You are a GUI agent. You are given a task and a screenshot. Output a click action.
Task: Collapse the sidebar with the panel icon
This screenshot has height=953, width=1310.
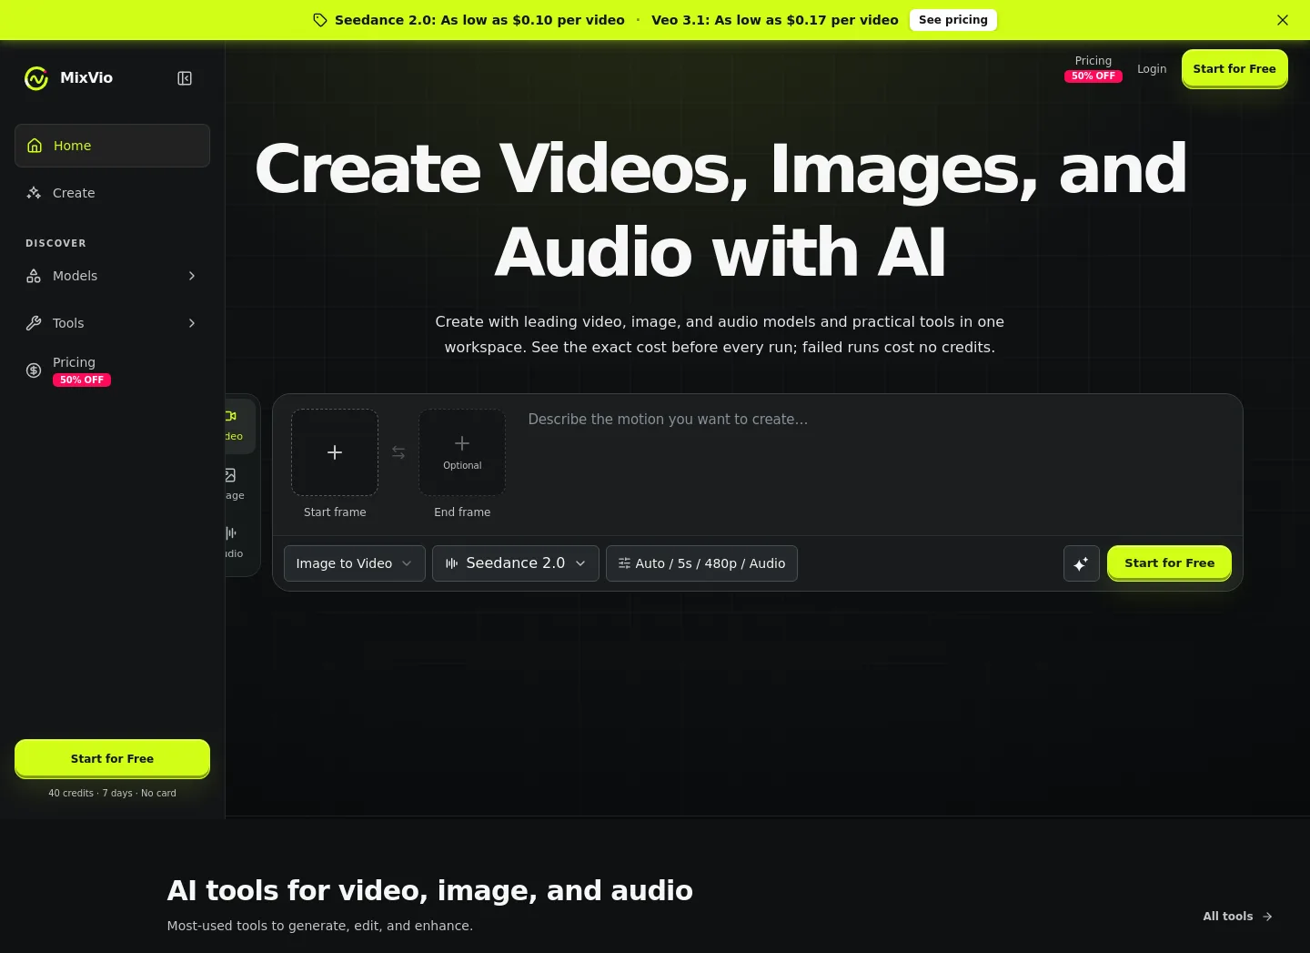(x=185, y=78)
